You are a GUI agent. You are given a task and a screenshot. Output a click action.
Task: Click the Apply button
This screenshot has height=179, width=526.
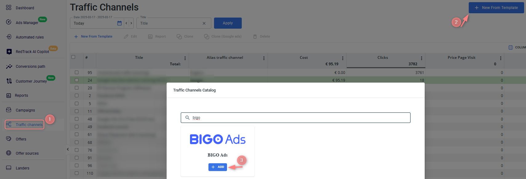click(228, 23)
